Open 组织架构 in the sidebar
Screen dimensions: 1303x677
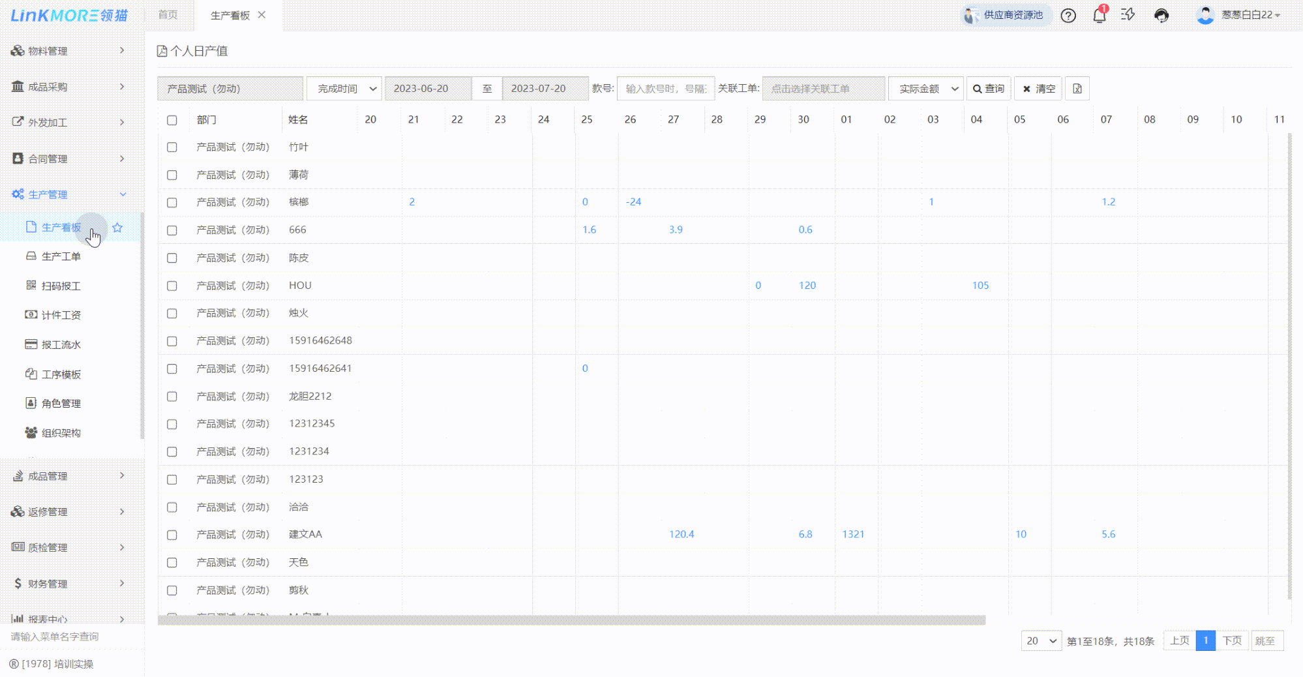[x=61, y=433]
